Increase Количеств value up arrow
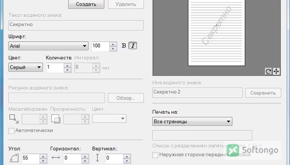This screenshot has height=165, width=290. coord(67,66)
